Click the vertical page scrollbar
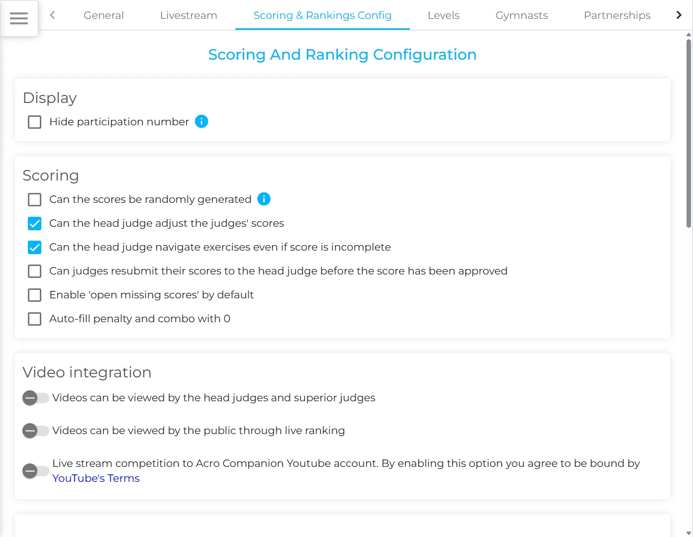 (689, 133)
